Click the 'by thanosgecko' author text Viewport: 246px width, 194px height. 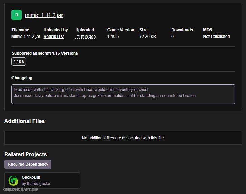36,184
